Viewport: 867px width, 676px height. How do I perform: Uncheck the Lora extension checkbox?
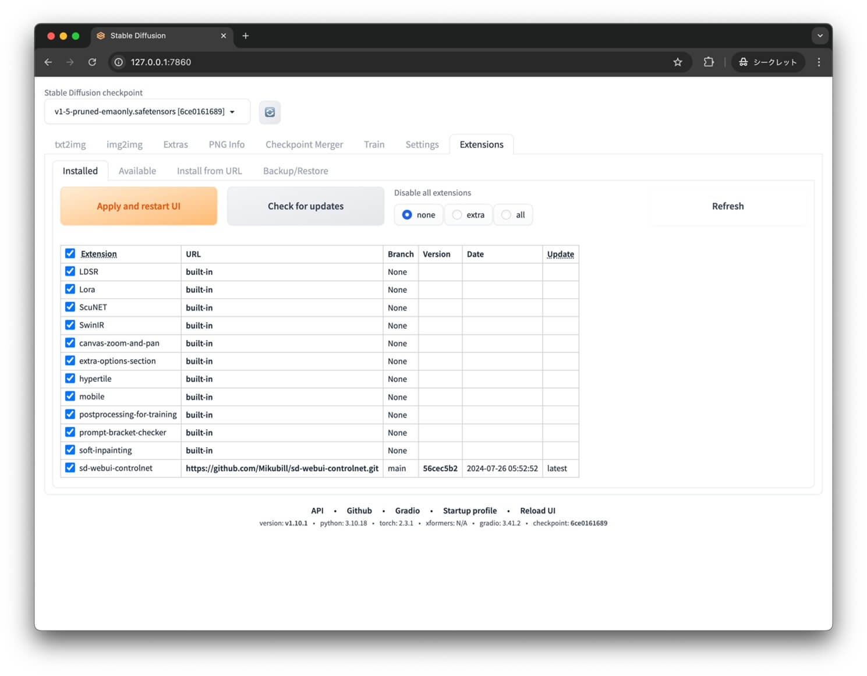(x=70, y=289)
